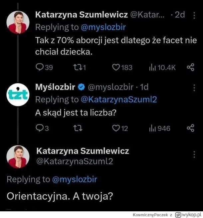This screenshot has height=218, width=203.
Task: Reply to first tweet with 39 comments
Action: pyautogui.click(x=39, y=67)
